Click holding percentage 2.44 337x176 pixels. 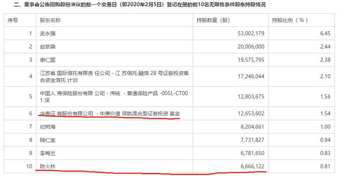coord(325,47)
